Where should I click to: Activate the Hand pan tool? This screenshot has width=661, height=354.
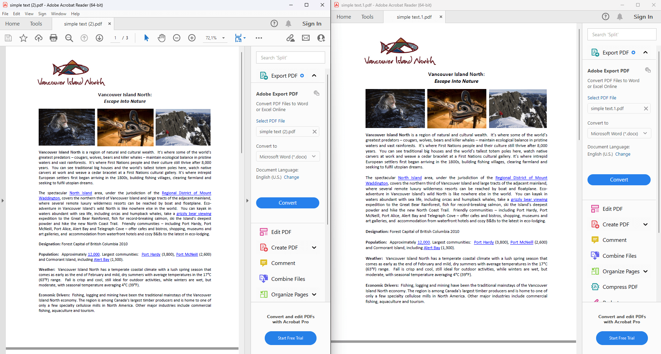(x=162, y=38)
